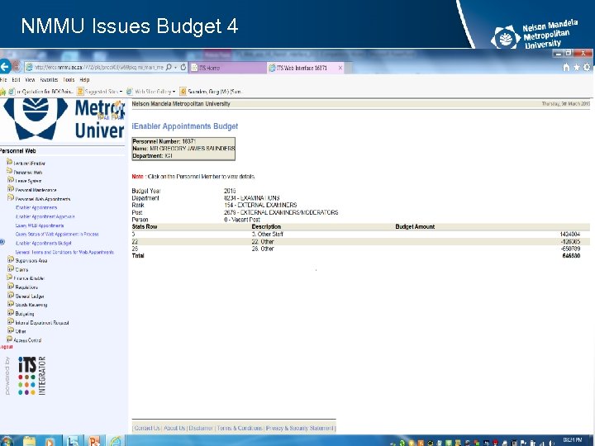Click folder icon beside Lecturer iEnabler

(9, 163)
